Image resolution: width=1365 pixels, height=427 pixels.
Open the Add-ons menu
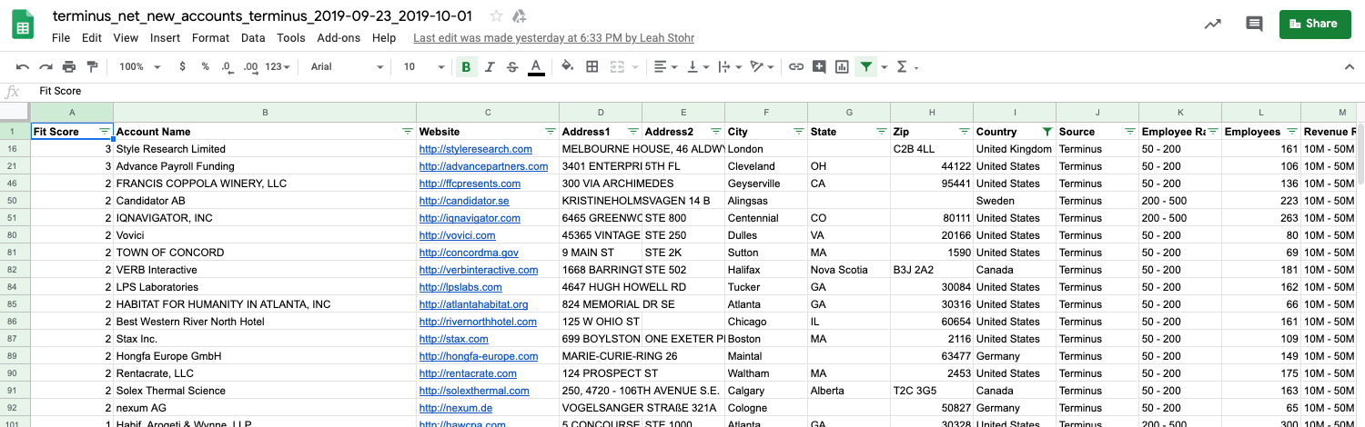(x=339, y=37)
